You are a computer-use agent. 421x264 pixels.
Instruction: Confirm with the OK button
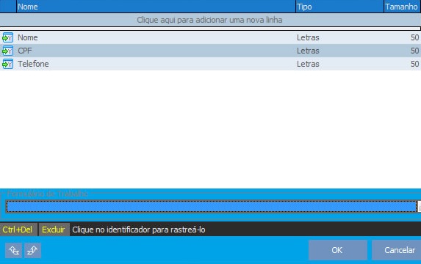[338, 250]
